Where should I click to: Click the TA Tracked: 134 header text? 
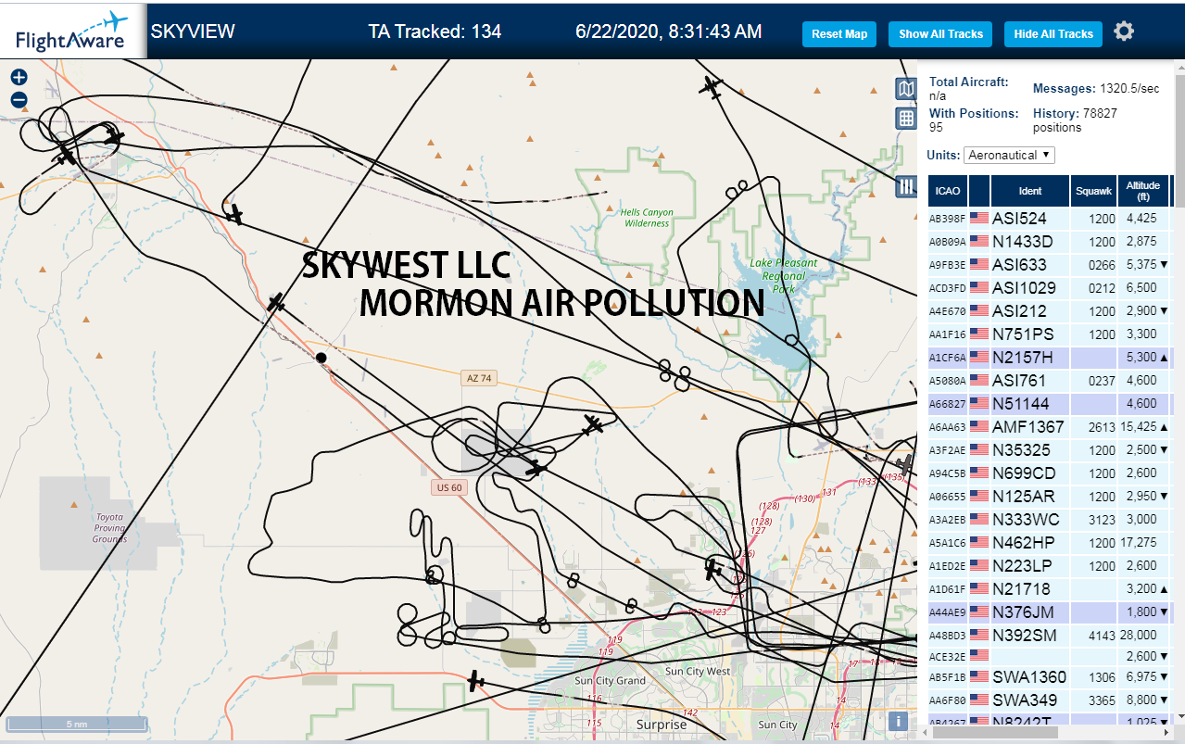point(435,32)
